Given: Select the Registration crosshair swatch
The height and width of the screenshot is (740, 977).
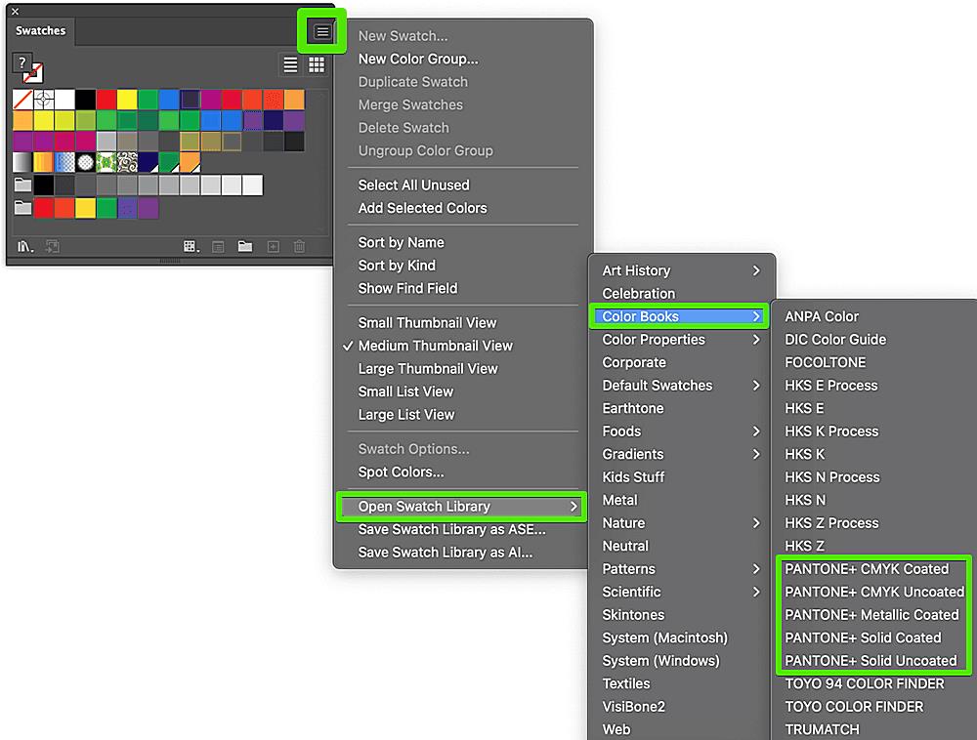Looking at the screenshot, I should pos(44,100).
